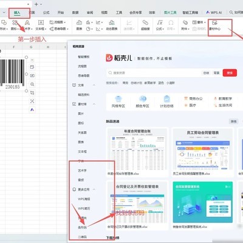Click the red 搜索 search button
Viewport: 243px width, 243px height.
(x=230, y=73)
